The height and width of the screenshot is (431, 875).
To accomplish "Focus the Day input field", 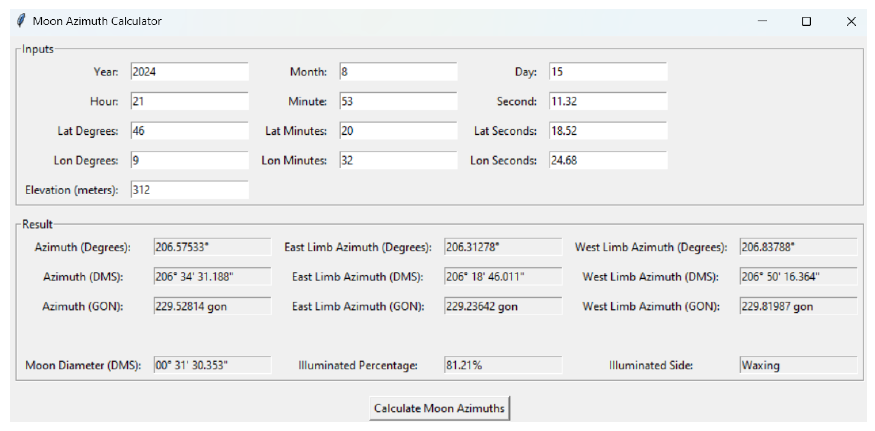I will pos(608,72).
